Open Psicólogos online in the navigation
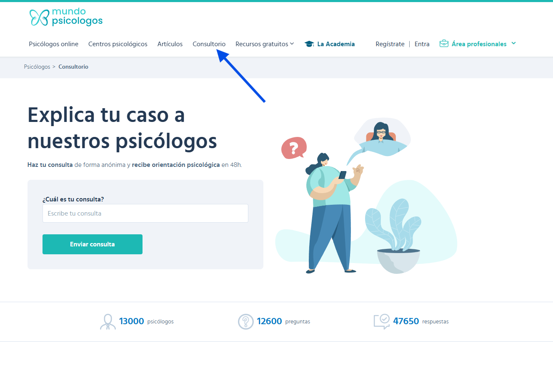553x365 pixels. pos(54,44)
